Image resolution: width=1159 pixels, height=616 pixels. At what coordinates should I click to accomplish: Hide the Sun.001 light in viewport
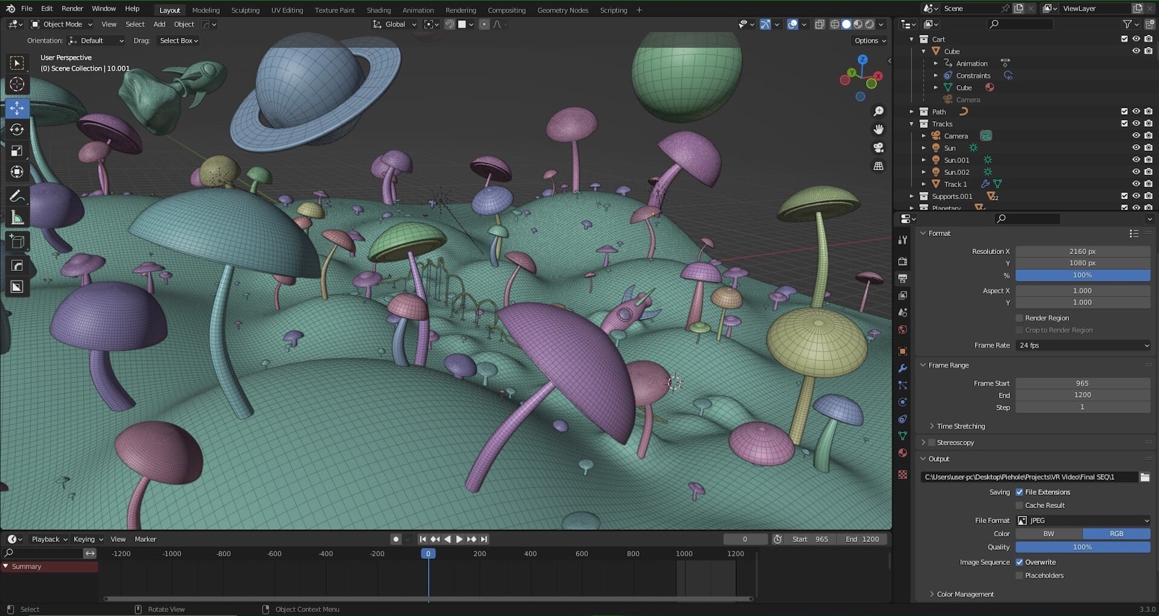pos(1135,160)
